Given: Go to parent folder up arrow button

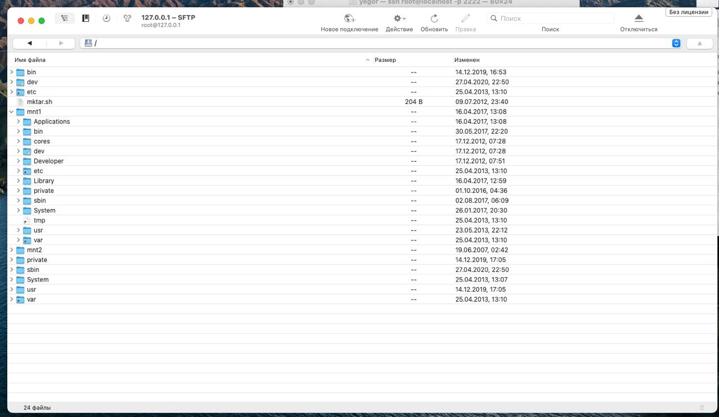Looking at the screenshot, I should click(699, 43).
